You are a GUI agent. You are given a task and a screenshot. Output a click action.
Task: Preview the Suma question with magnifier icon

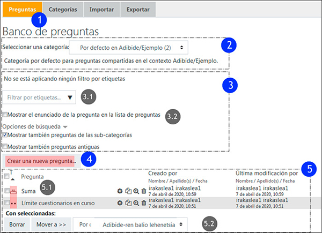(135, 190)
